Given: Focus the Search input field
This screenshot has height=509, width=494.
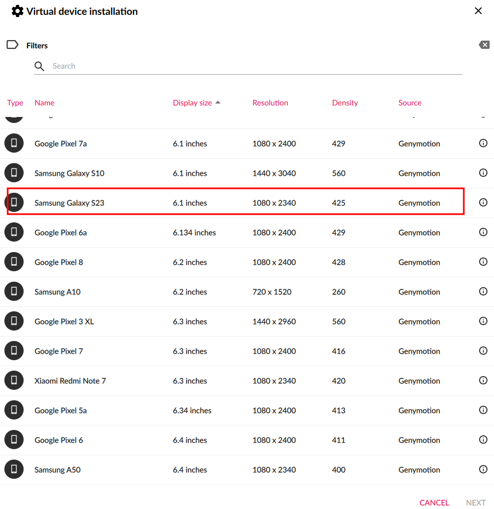Looking at the screenshot, I should coord(252,66).
